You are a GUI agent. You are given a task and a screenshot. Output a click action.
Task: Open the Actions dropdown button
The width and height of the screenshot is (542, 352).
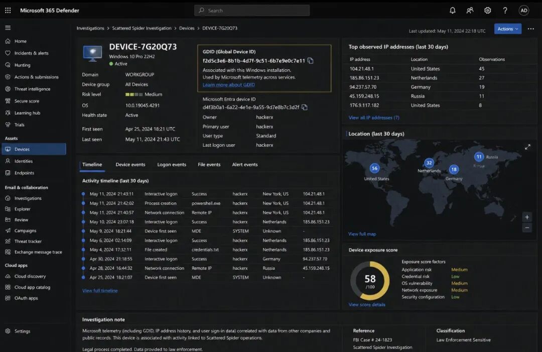point(507,29)
